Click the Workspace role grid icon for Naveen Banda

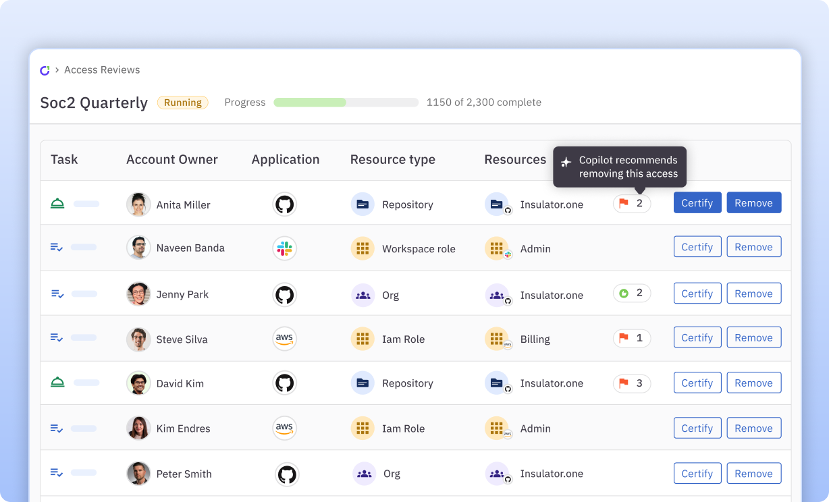pos(363,248)
